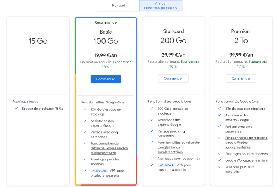Image resolution: width=277 pixels, height=187 pixels.
Task: Click checkmark beside Premium 'Assistance des experts Google'
Action: pos(220,115)
